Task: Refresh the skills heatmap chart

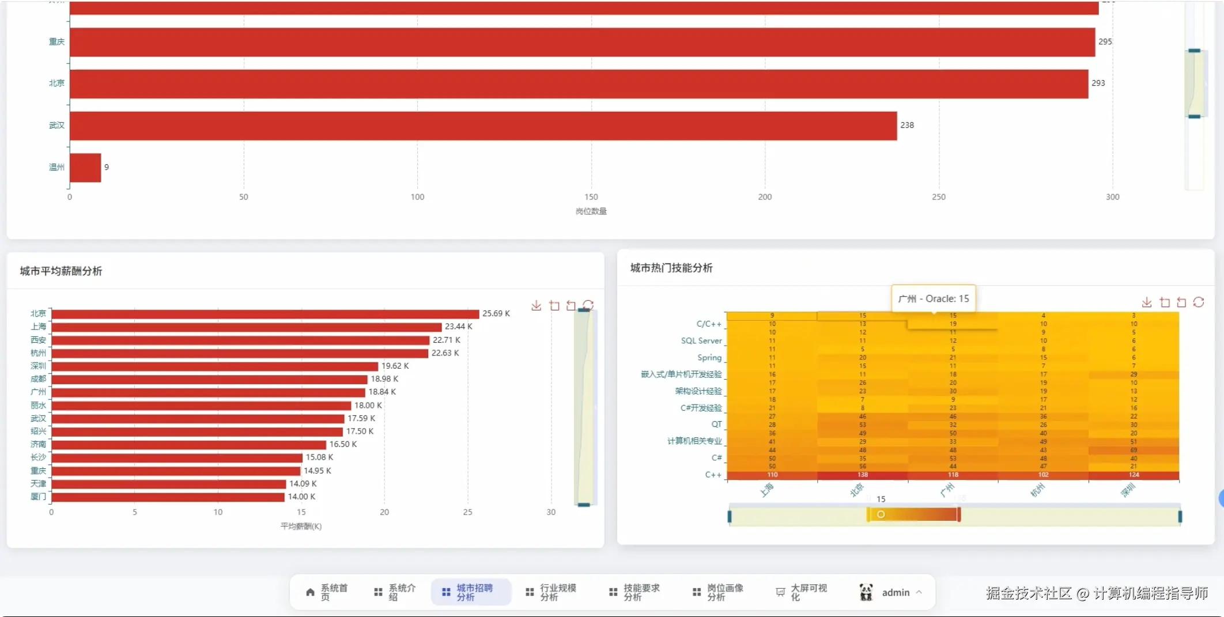Action: click(x=1199, y=302)
